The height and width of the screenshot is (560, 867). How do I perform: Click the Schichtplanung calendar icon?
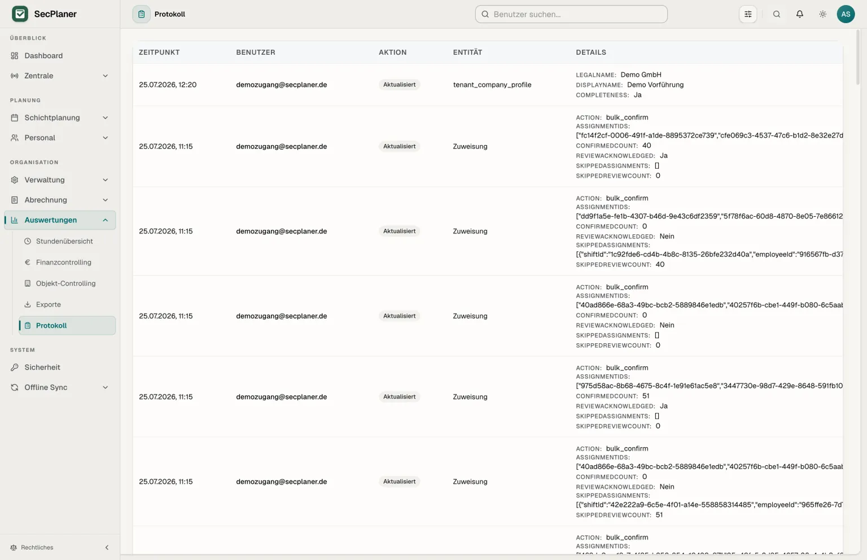[x=15, y=118]
